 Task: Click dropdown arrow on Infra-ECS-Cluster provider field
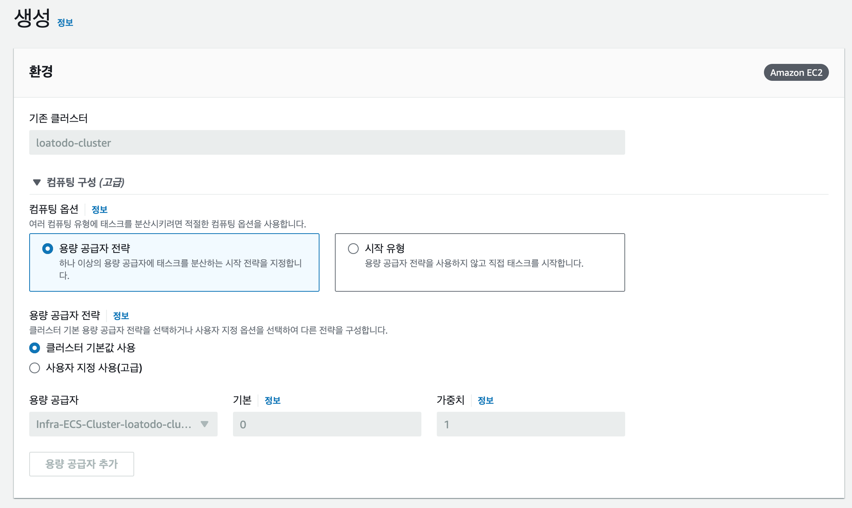[205, 424]
